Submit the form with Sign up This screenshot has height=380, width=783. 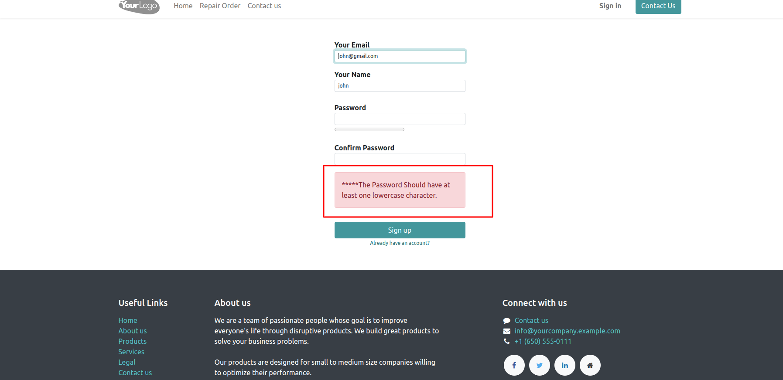click(x=400, y=230)
